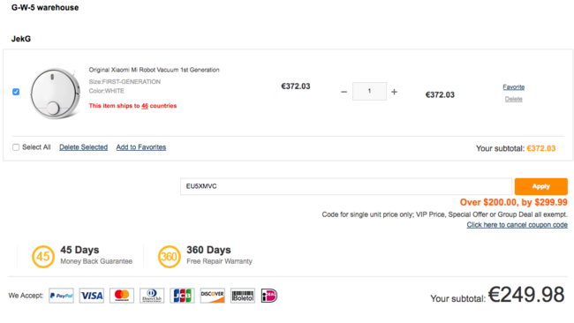574x323 pixels.
Task: Click the Diners Club payment icon
Action: pos(152,296)
